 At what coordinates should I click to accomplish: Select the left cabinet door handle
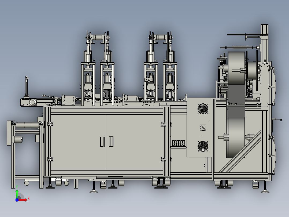102,142
